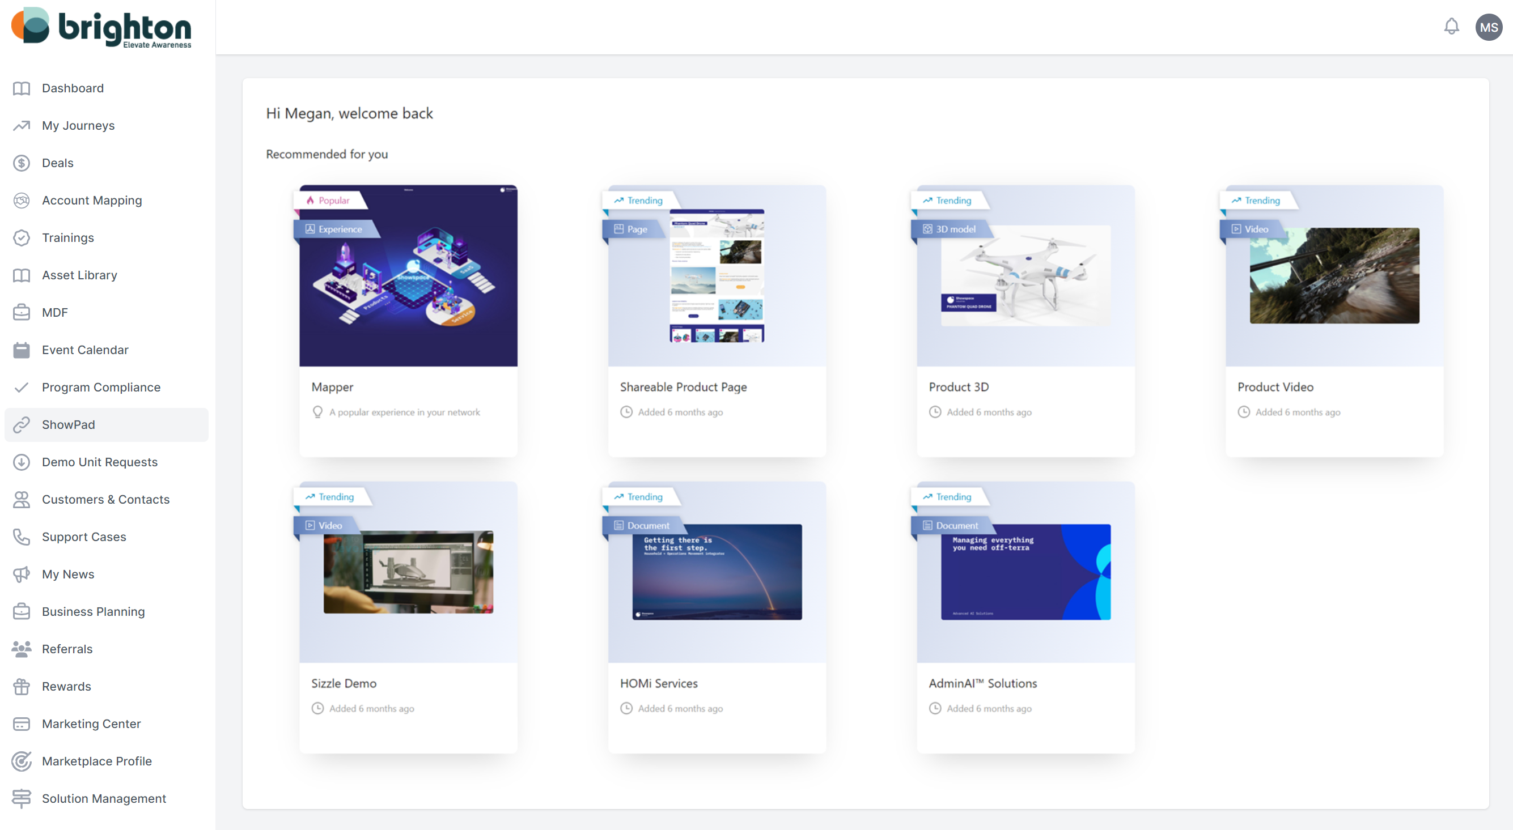Viewport: 1513px width, 830px height.
Task: Open Demo Unit Requests download icon
Action: [21, 462]
